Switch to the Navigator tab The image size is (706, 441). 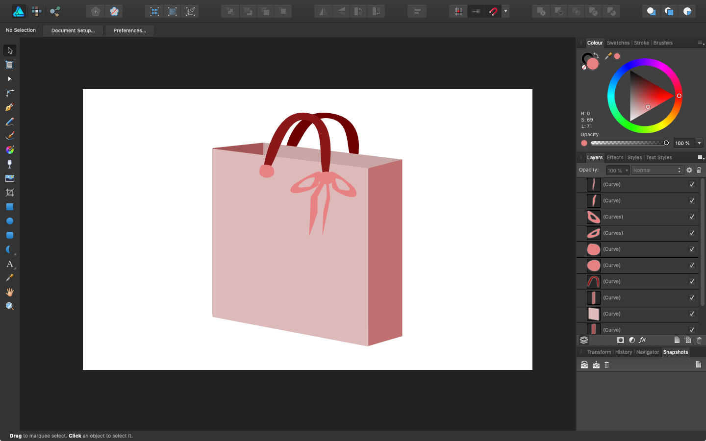(x=648, y=352)
